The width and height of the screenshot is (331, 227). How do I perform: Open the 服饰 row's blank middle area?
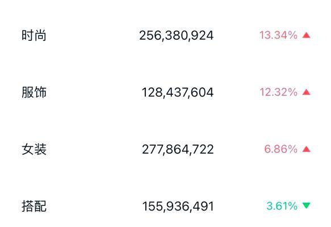[94, 92]
